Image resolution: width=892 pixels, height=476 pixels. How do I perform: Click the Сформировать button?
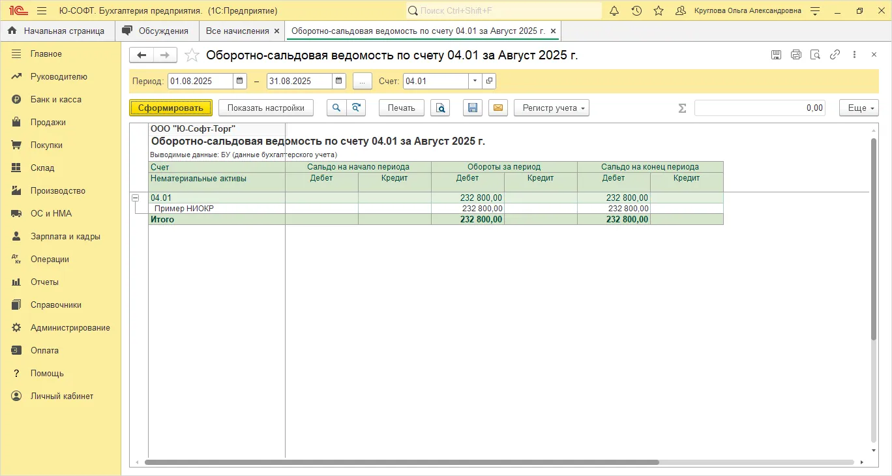[171, 108]
